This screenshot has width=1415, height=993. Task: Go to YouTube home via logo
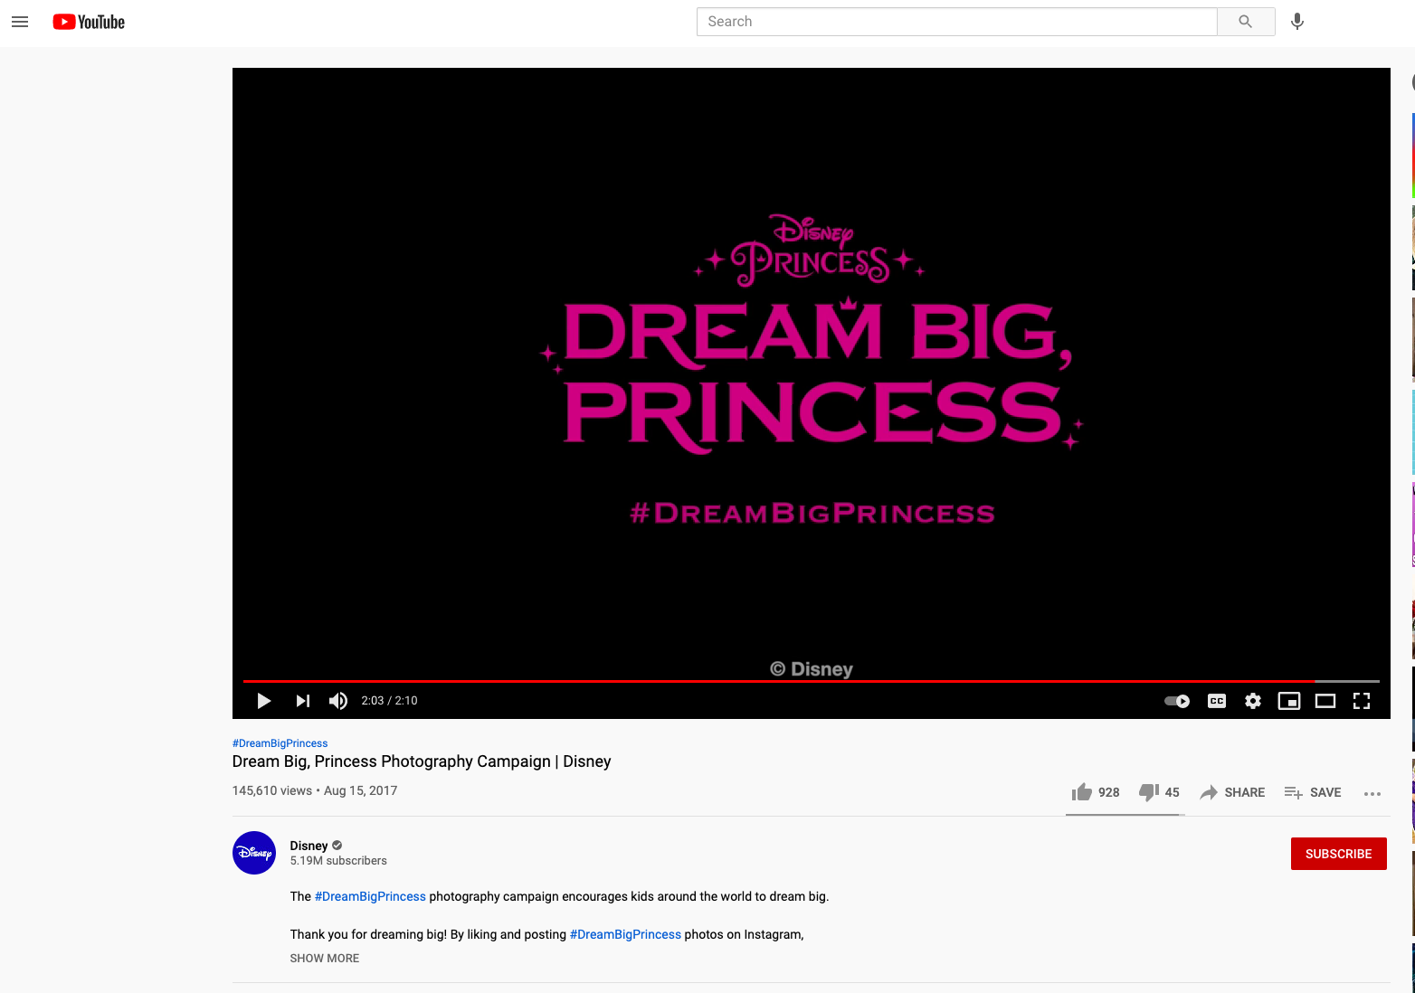click(89, 22)
